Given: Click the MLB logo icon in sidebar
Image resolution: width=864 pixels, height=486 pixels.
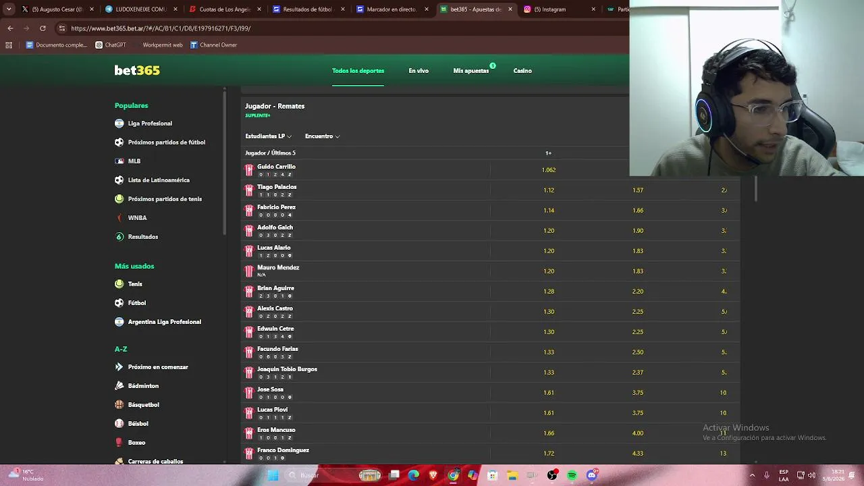Looking at the screenshot, I should click(x=119, y=161).
